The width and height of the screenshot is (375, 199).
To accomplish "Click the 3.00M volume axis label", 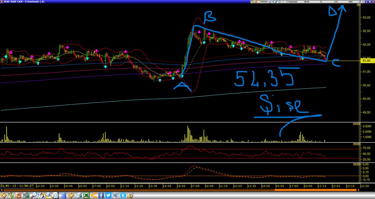I will (x=367, y=126).
